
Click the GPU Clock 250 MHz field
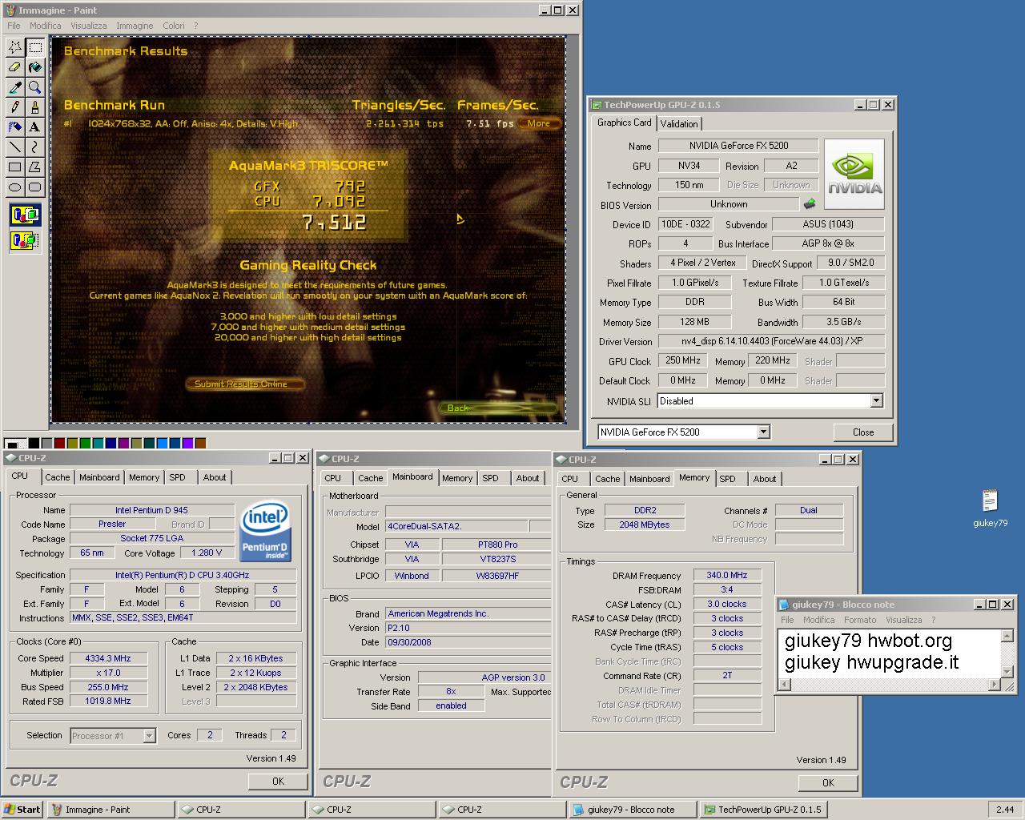pos(683,361)
